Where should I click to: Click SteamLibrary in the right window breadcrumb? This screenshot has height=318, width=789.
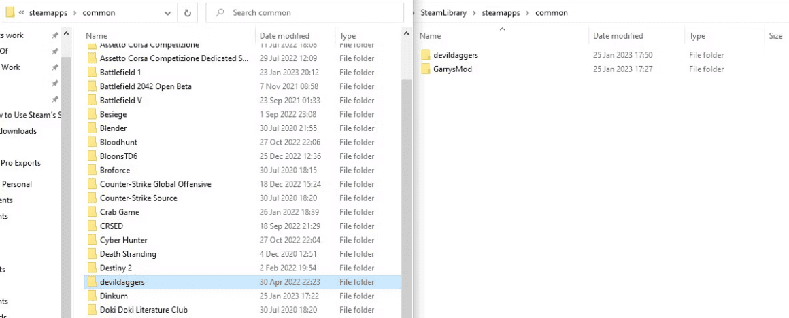443,12
